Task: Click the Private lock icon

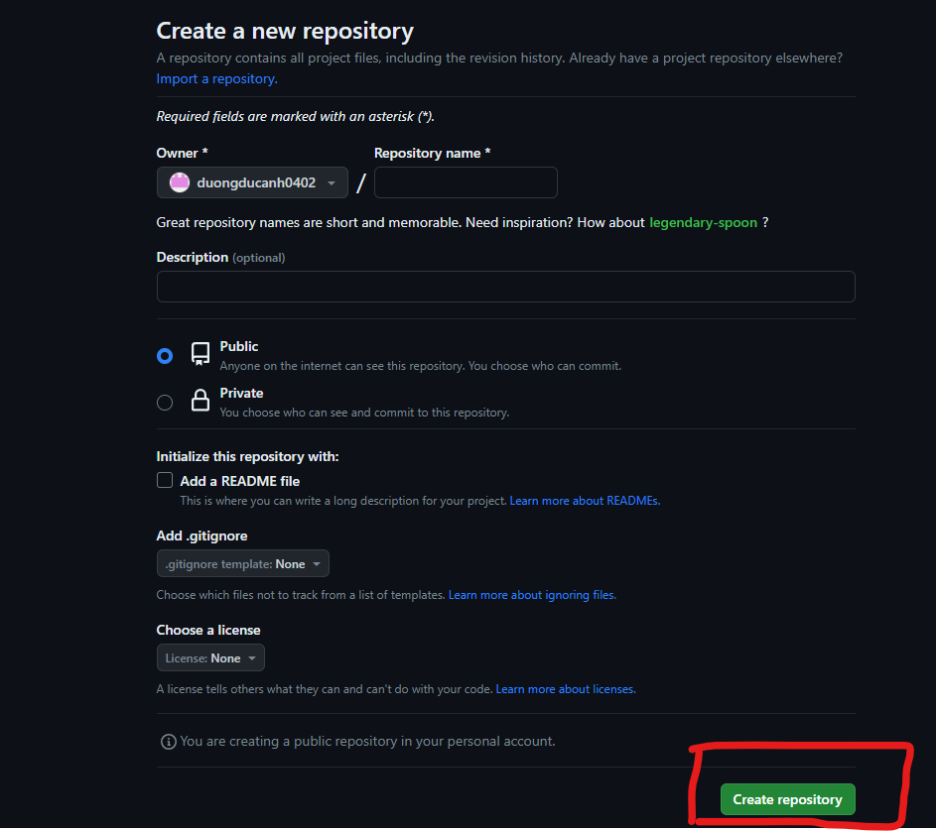Action: (x=201, y=401)
